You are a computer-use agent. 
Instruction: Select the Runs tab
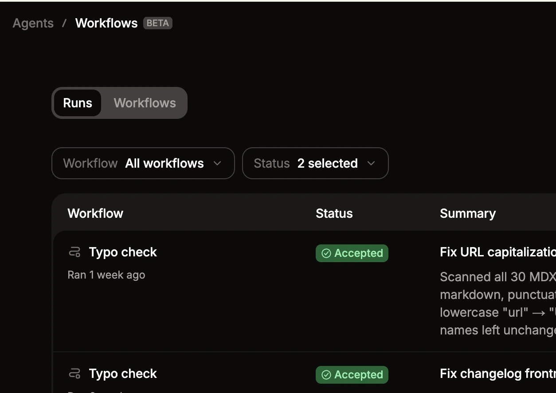tap(78, 102)
